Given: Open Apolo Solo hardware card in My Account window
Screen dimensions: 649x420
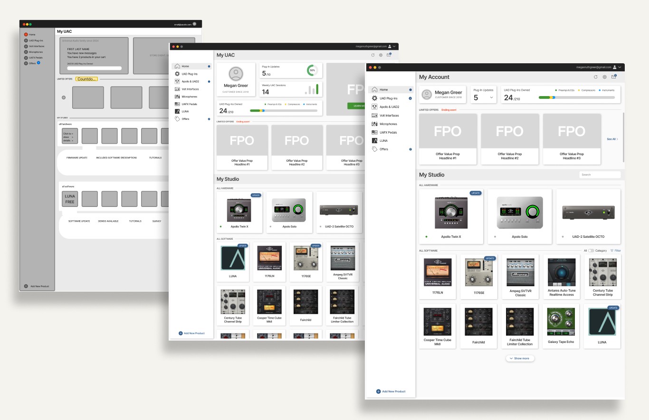Looking at the screenshot, I should (x=519, y=215).
